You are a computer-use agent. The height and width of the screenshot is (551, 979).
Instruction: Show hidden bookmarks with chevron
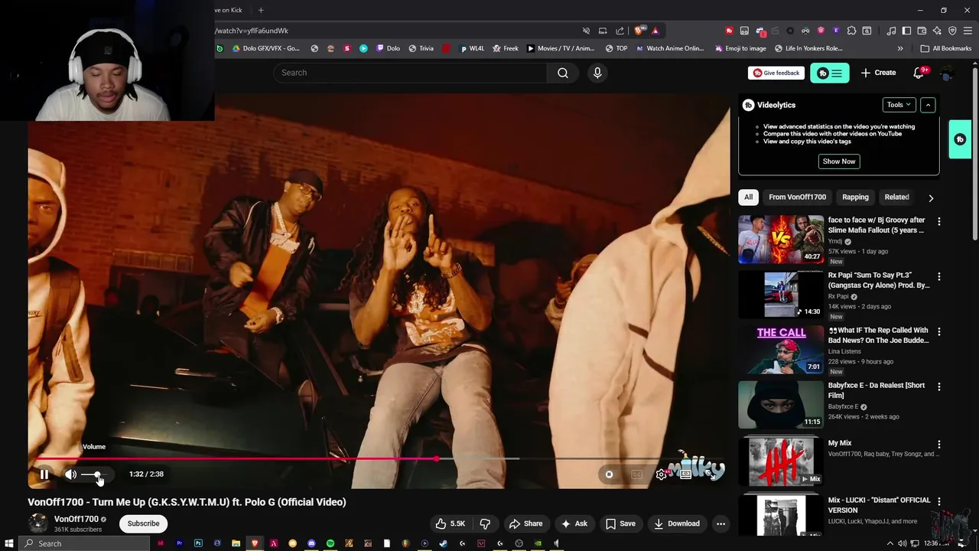900,48
